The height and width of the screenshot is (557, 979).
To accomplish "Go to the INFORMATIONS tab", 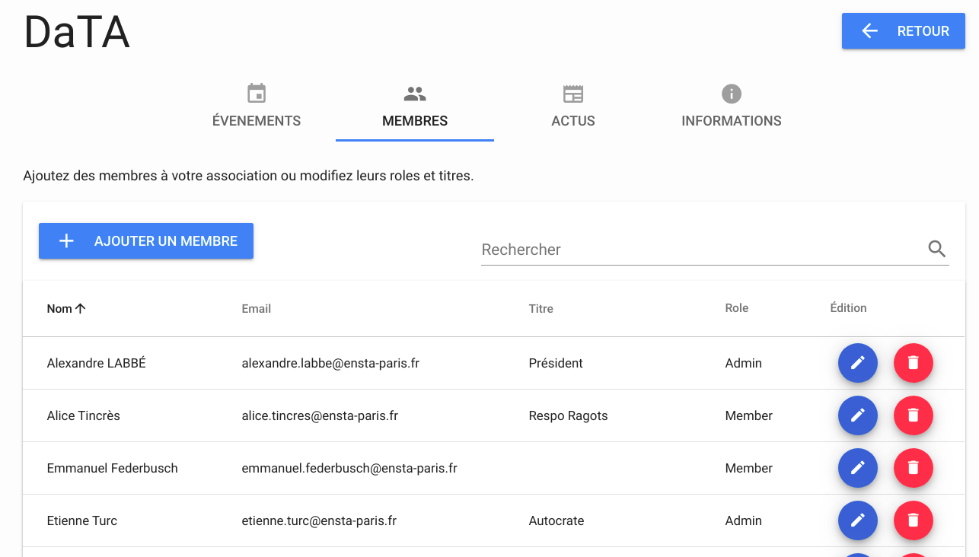I will (732, 110).
